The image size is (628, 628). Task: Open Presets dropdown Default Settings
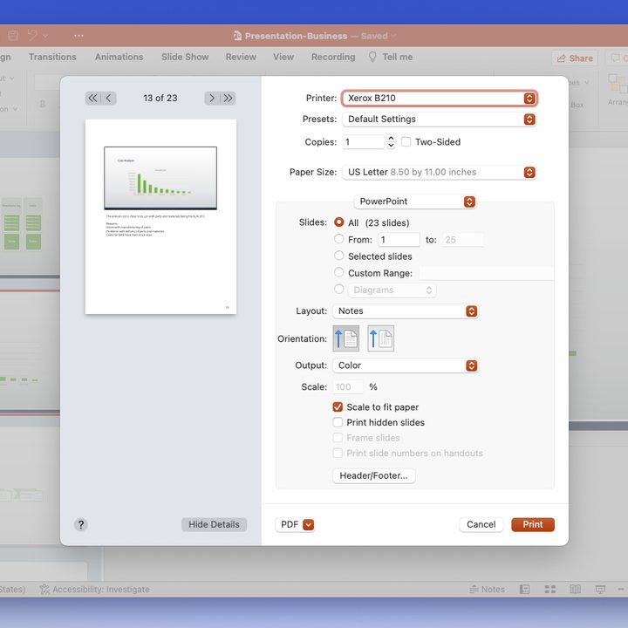[x=439, y=119]
